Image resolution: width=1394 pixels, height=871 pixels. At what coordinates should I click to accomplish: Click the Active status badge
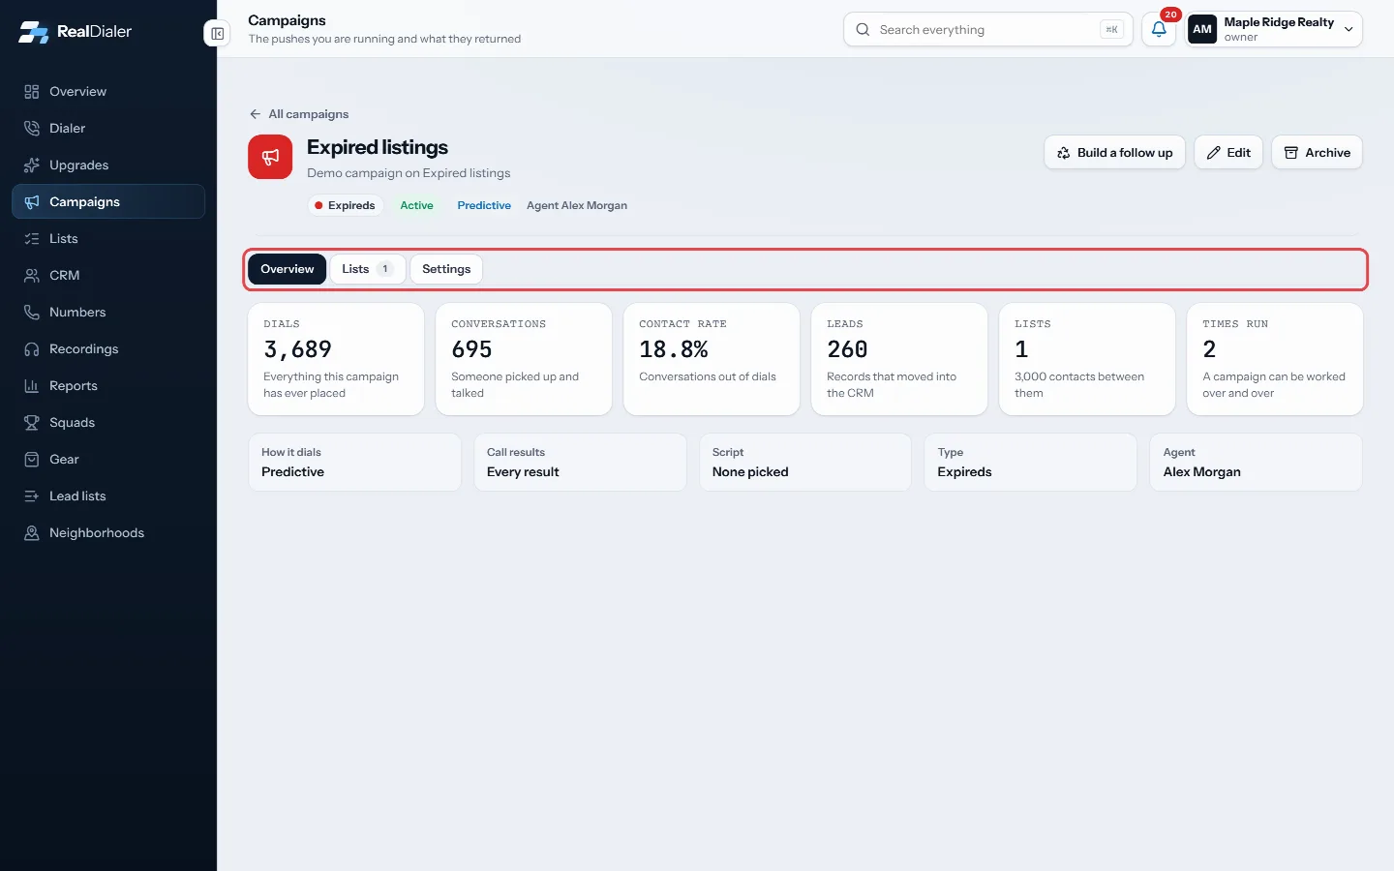pos(417,205)
